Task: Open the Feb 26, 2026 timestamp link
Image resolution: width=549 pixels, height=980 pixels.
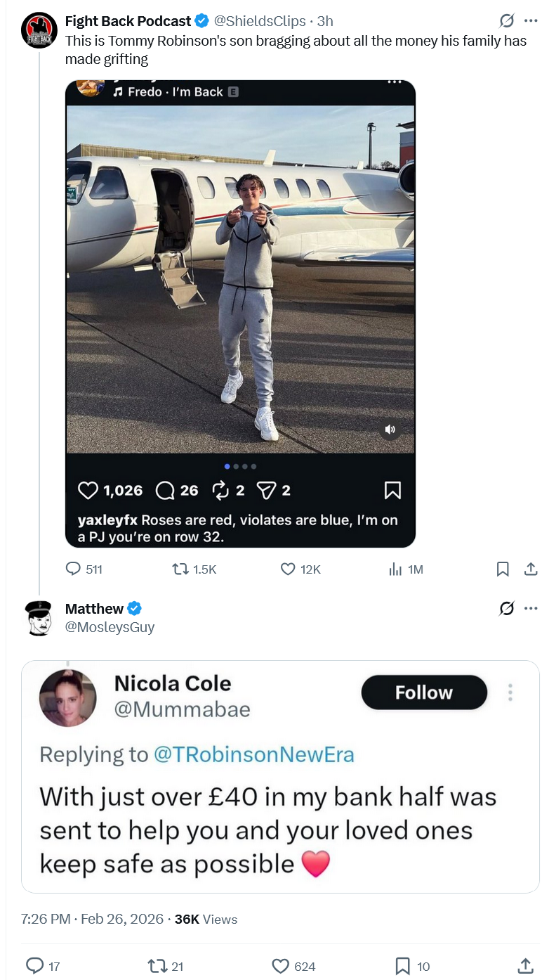Action: tap(122, 919)
